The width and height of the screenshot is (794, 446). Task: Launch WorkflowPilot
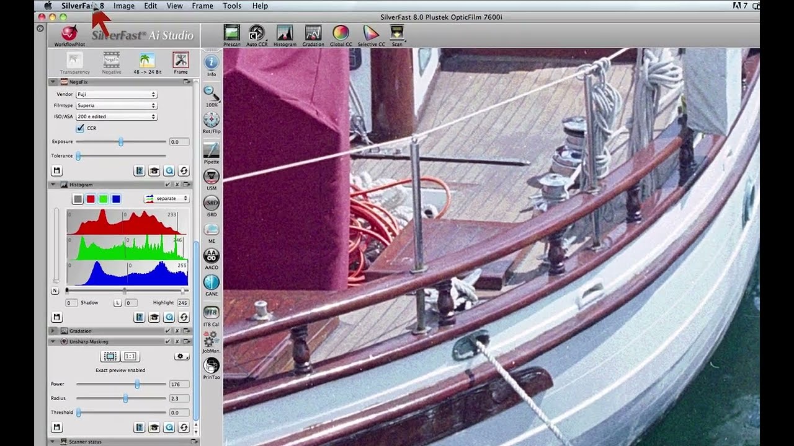pyautogui.click(x=69, y=35)
